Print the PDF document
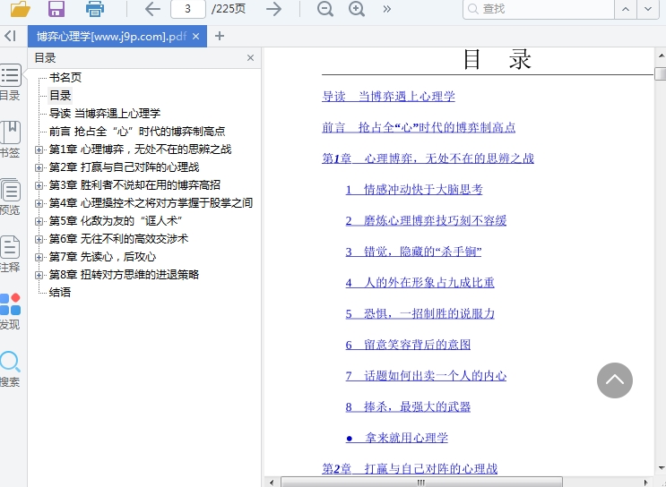Screen dimensions: 666x487 point(95,8)
